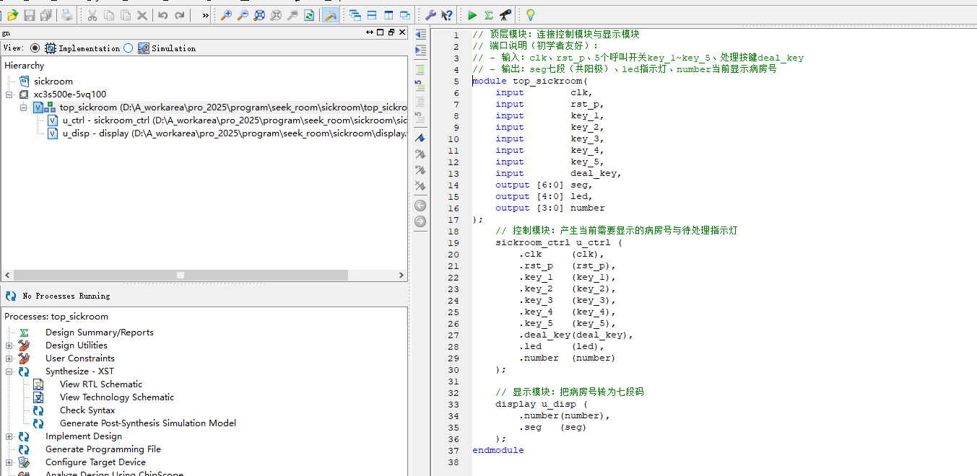Select Generate Post-Synthesis Simulation Model
977x476 pixels.
148,423
